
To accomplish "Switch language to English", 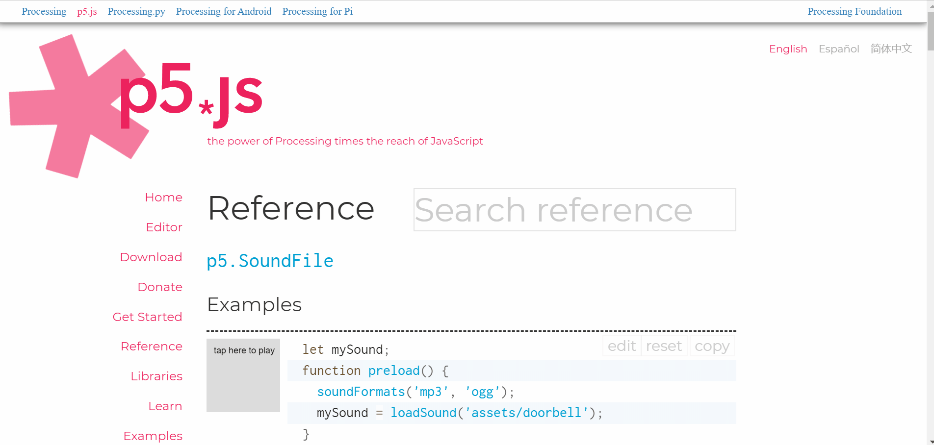I will click(x=788, y=49).
